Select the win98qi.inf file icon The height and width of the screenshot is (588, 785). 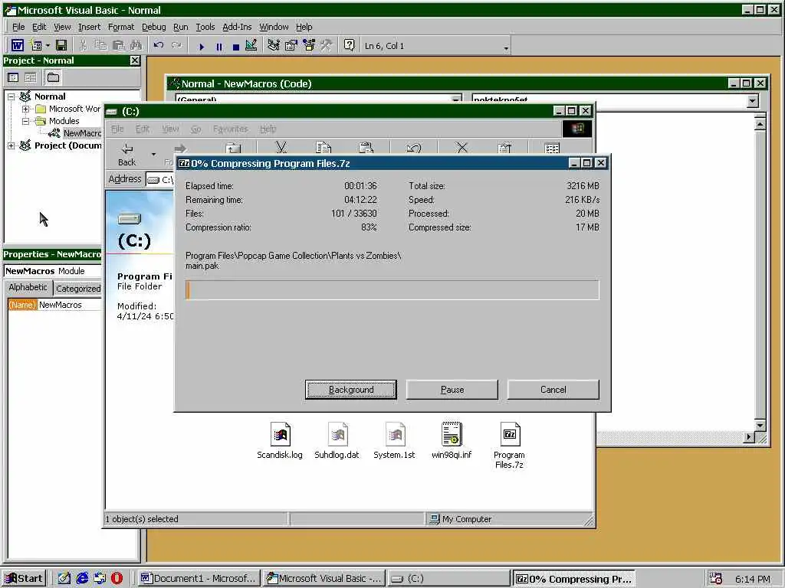[452, 440]
